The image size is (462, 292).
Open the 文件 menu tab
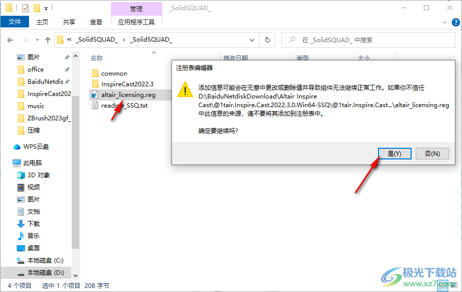tap(15, 22)
